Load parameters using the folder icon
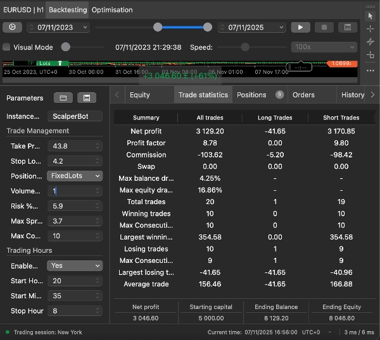The height and width of the screenshot is (340, 380). [63, 98]
